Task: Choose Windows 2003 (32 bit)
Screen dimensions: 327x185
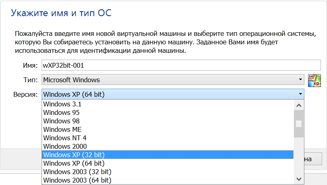Action: (x=168, y=172)
